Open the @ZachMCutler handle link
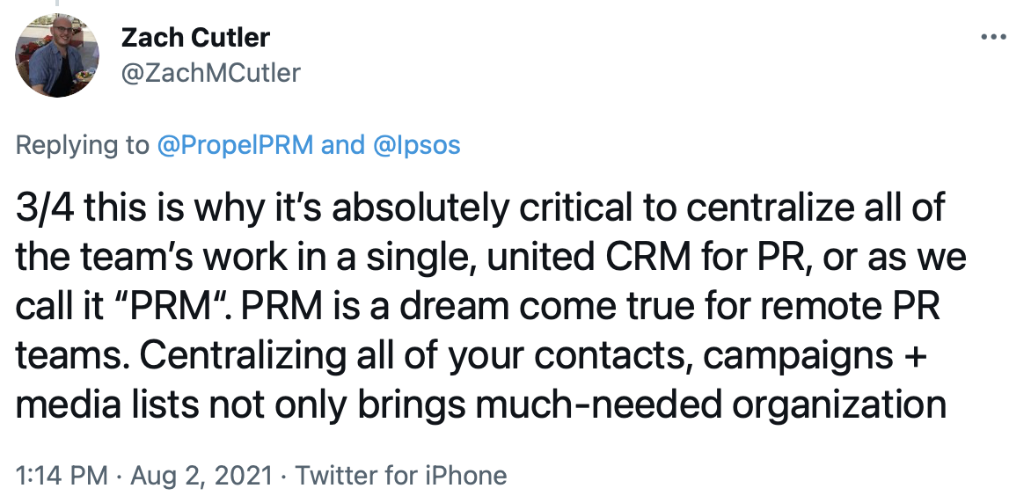Viewport: 1031px width, 503px height. [x=210, y=73]
